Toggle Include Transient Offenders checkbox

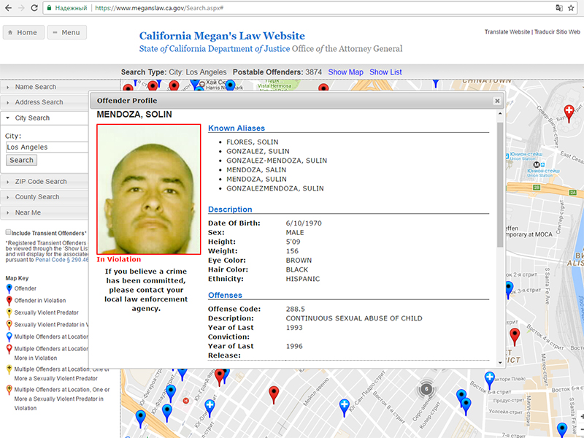click(8, 233)
